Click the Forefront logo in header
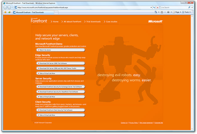The image size is (197, 134). [39, 21]
